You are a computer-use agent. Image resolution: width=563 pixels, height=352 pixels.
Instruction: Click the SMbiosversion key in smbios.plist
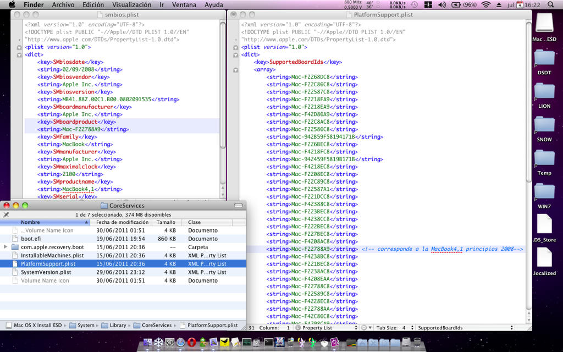coord(74,92)
